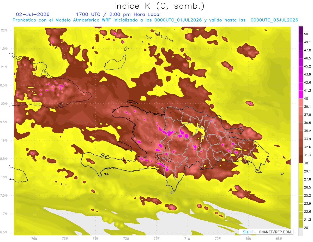313x242 pixels.
Task: Click the '37.8' colorbar value
Action: [x=308, y=115]
